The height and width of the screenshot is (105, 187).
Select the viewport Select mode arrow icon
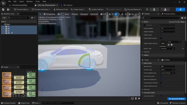pos(110,14)
